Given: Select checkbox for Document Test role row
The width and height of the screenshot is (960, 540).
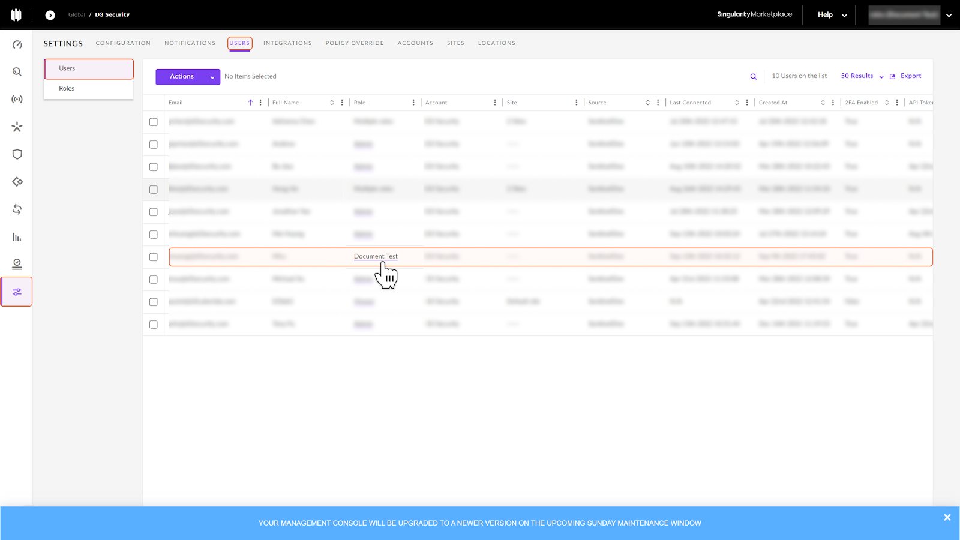Looking at the screenshot, I should pos(154,257).
